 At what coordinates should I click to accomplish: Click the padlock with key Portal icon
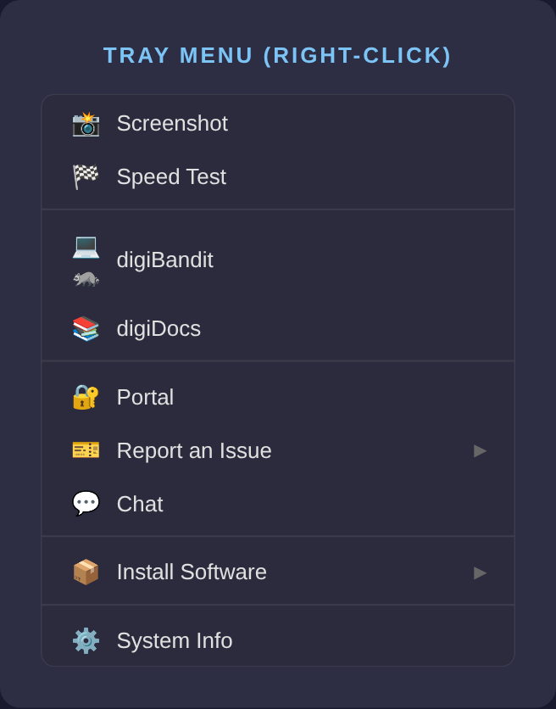(x=86, y=398)
